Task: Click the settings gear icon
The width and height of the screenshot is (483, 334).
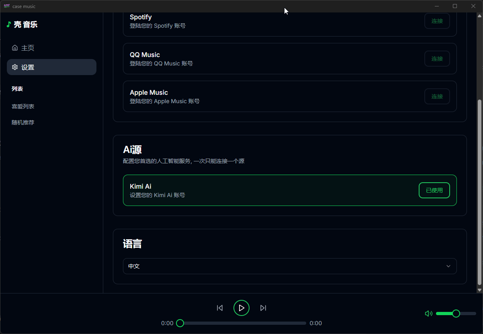Action: coord(15,67)
